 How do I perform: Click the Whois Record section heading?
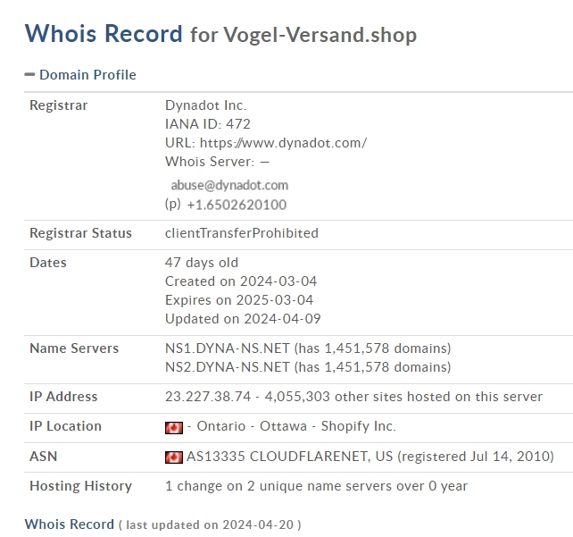pyautogui.click(x=70, y=524)
